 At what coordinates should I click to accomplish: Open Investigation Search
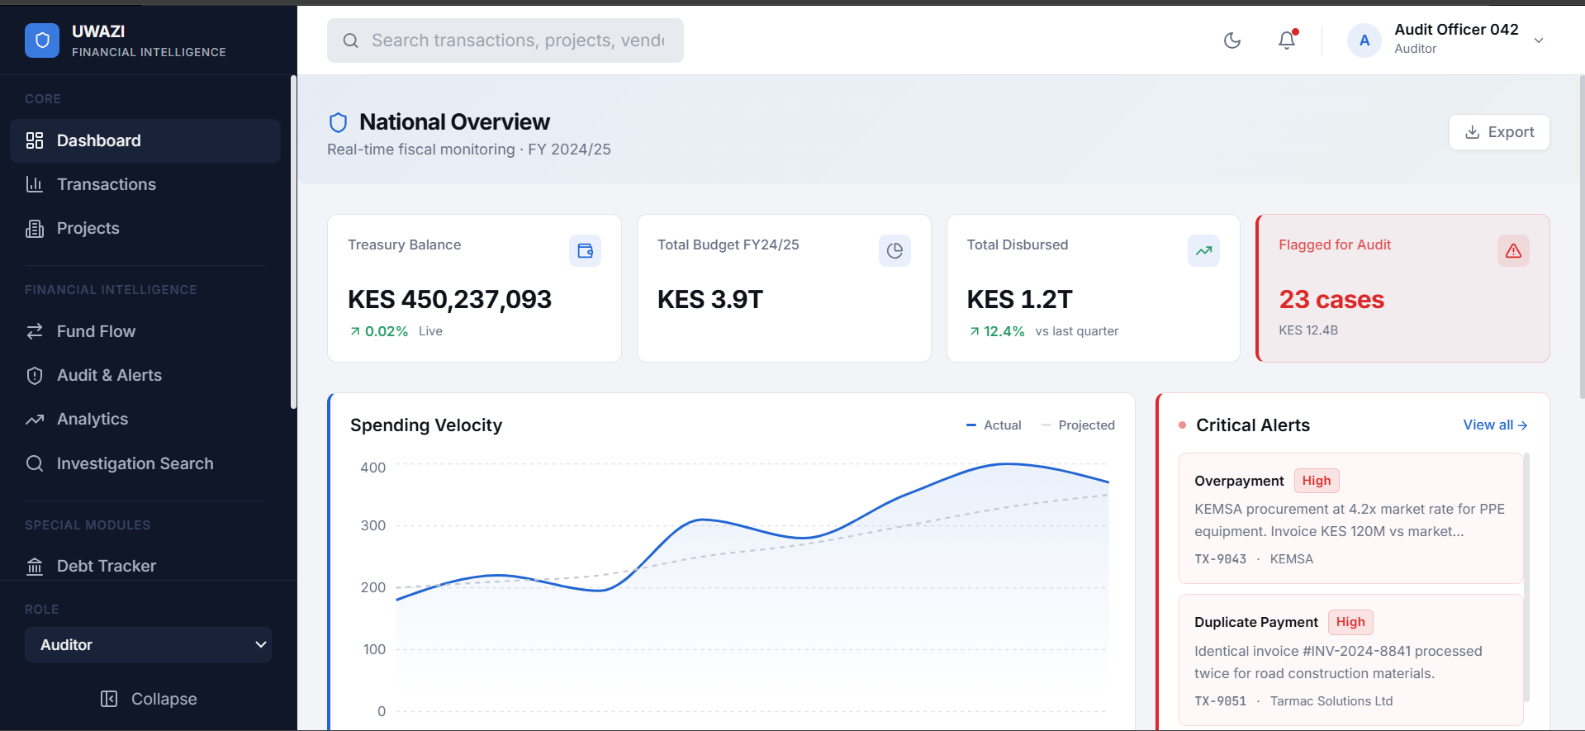145,463
